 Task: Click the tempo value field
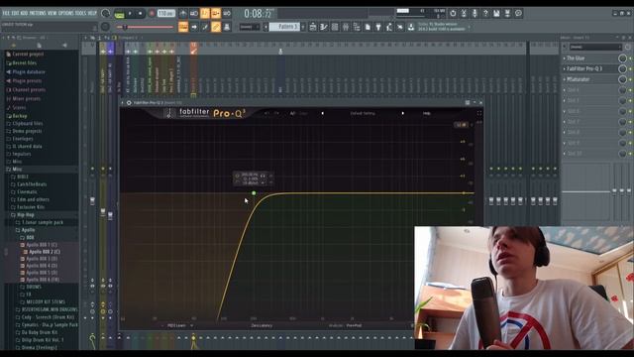[165, 13]
